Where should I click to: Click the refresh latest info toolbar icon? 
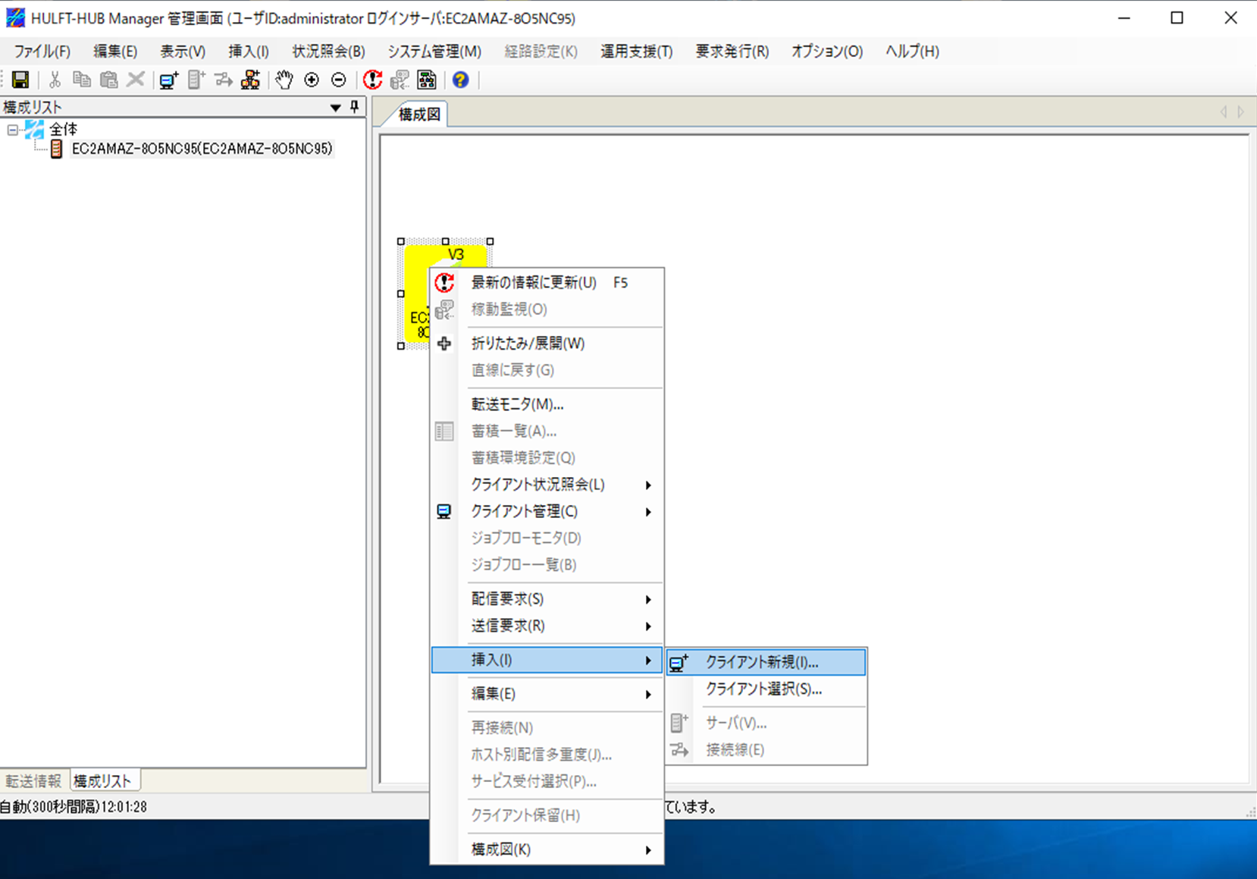372,80
